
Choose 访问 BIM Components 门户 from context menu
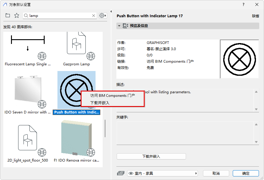(113, 95)
